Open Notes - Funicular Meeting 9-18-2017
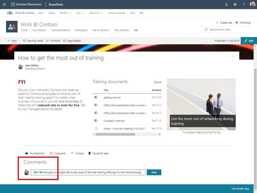257x193 pixels. [x=124, y=129]
